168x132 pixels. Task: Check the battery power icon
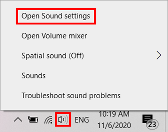[x=33, y=120]
